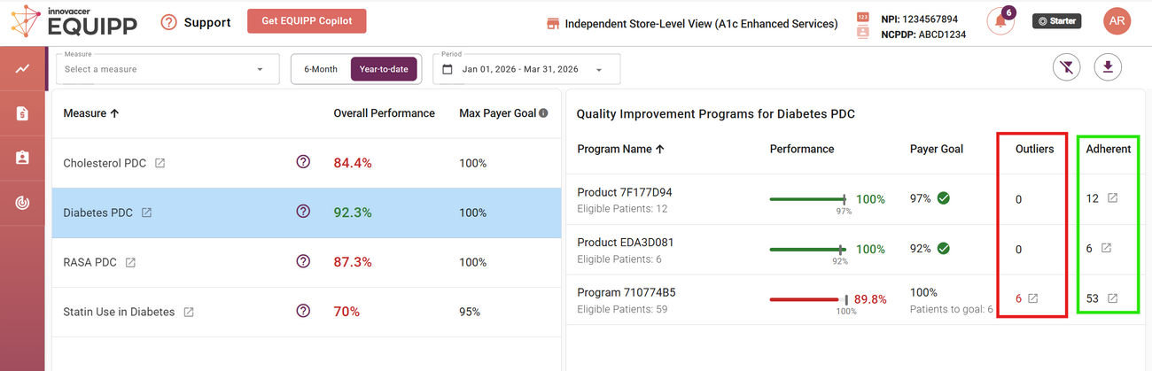This screenshot has width=1152, height=371.
Task: Open Cholesterol PDC external link icon
Action: 160,163
